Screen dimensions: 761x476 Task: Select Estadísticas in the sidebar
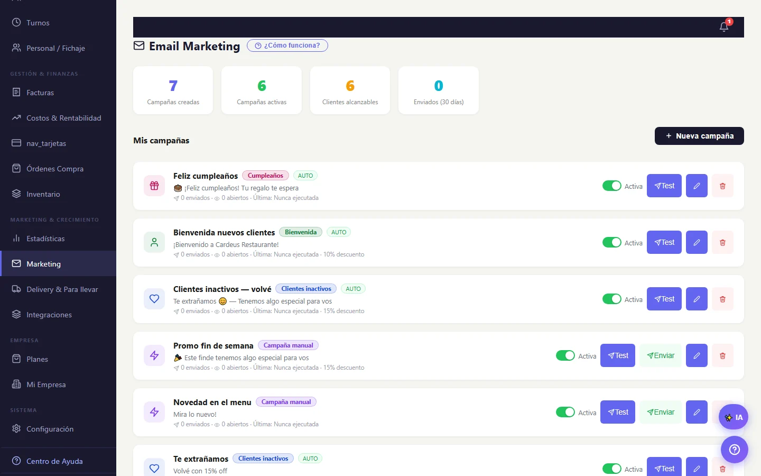58,239
